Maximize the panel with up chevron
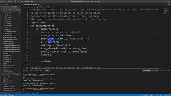The height and width of the screenshot is (96, 171). (x=169, y=70)
